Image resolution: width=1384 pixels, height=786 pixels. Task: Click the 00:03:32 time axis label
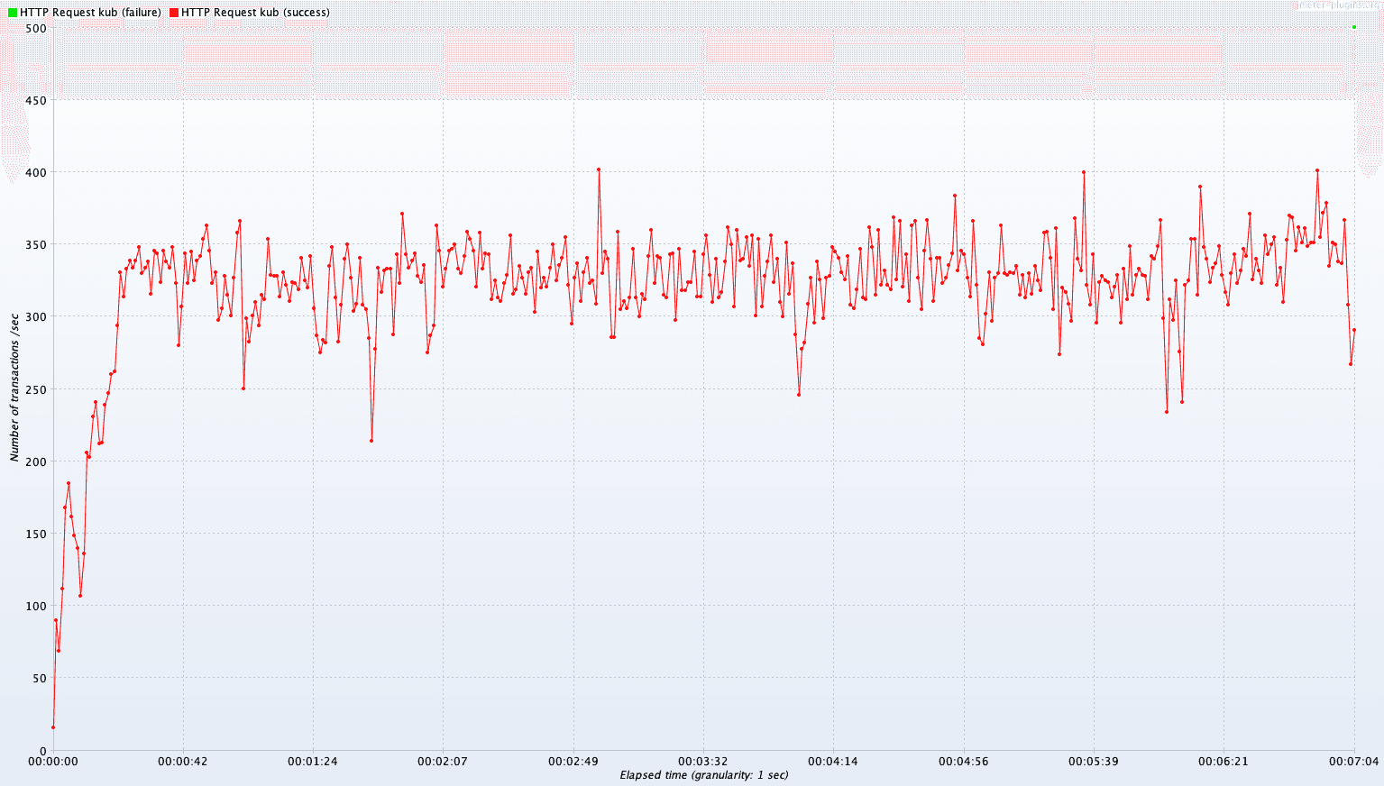pos(703,762)
